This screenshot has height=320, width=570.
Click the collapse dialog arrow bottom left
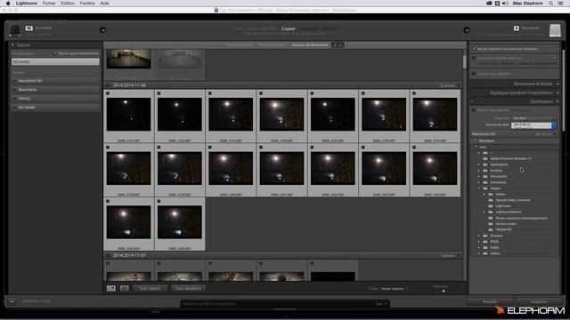point(12,301)
